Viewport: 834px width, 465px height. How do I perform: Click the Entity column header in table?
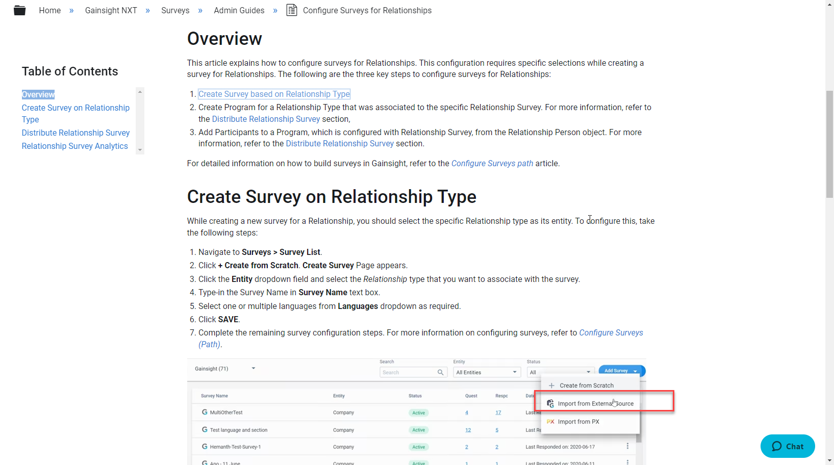[339, 396]
